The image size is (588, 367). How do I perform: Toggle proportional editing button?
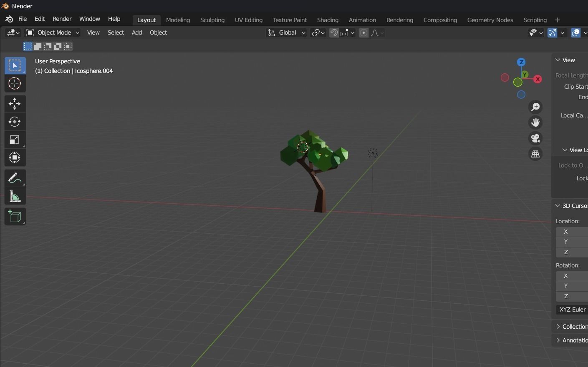point(364,32)
